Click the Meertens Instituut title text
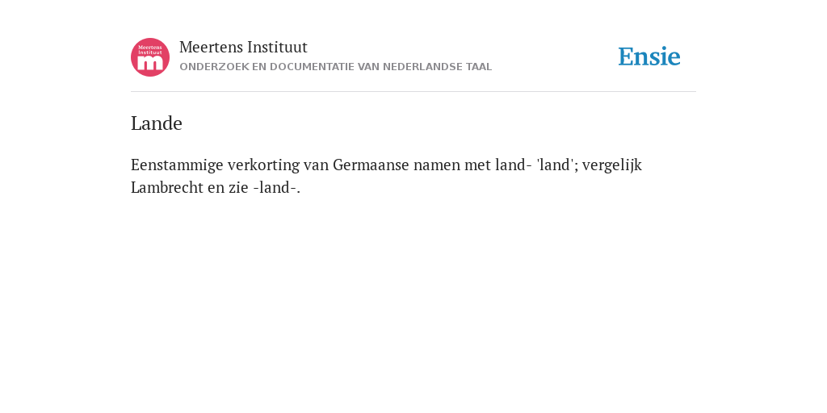827x413 pixels. tap(243, 48)
